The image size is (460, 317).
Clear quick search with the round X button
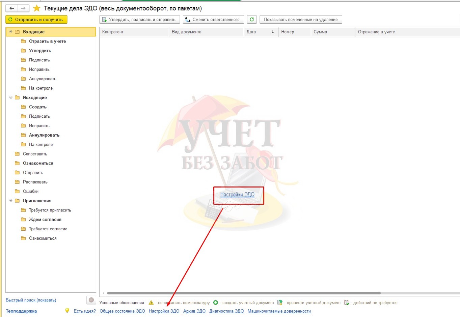91,300
